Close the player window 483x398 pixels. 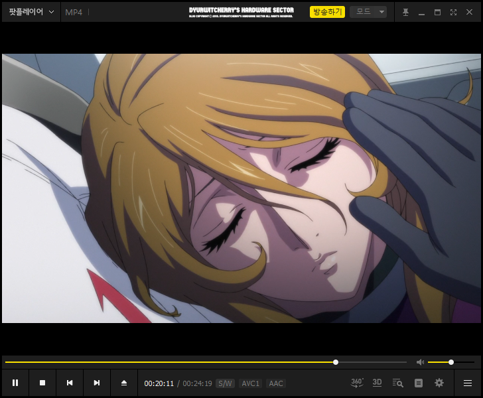(469, 12)
